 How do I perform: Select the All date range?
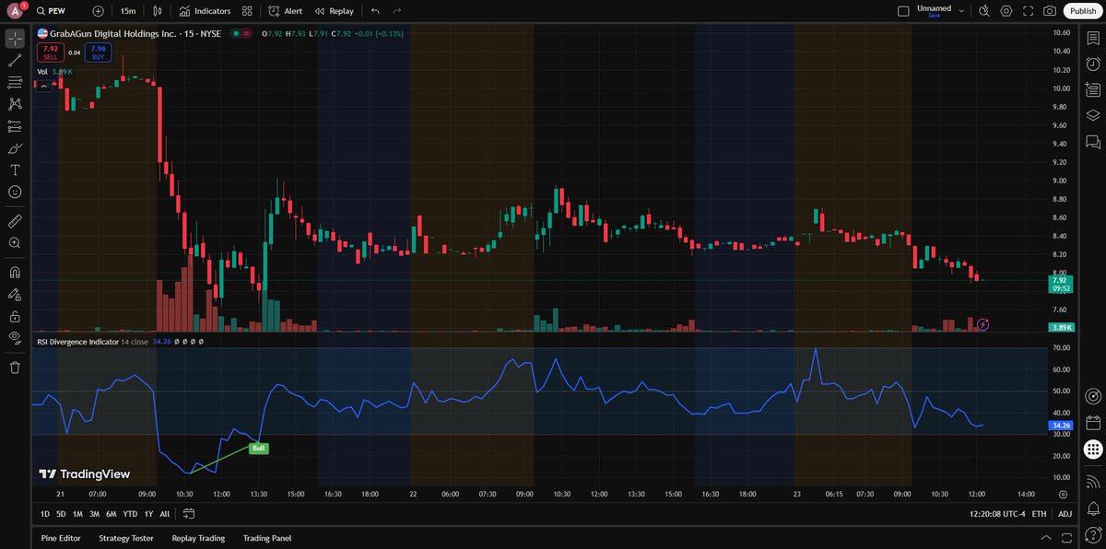coord(165,514)
